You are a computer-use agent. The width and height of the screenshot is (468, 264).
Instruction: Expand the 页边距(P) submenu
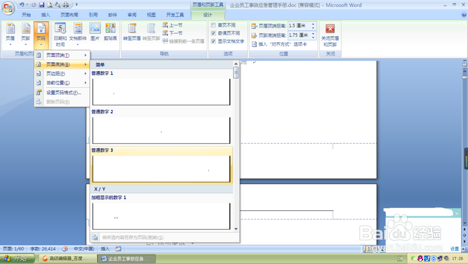click(x=62, y=74)
